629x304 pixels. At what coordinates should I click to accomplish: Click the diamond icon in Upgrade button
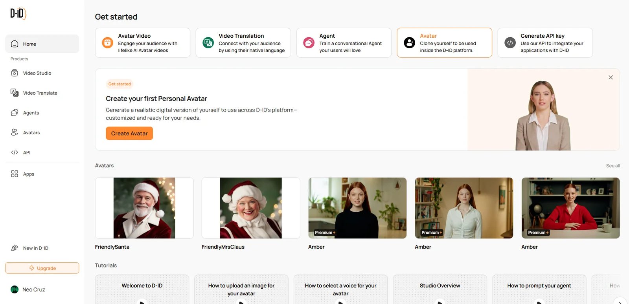coord(32,268)
